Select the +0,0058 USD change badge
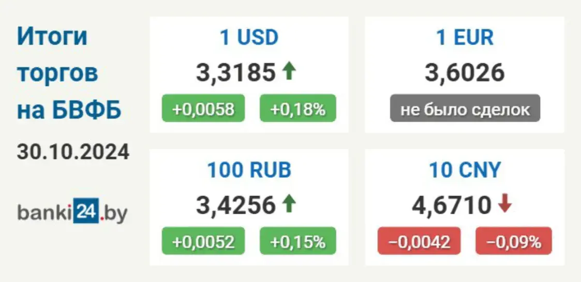Image resolution: width=581 pixels, height=282 pixels. click(x=203, y=108)
